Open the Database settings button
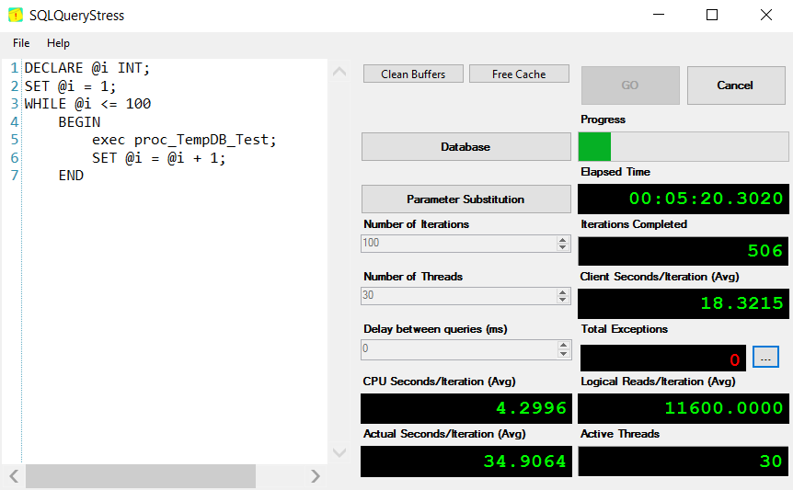The image size is (793, 490). point(465,147)
